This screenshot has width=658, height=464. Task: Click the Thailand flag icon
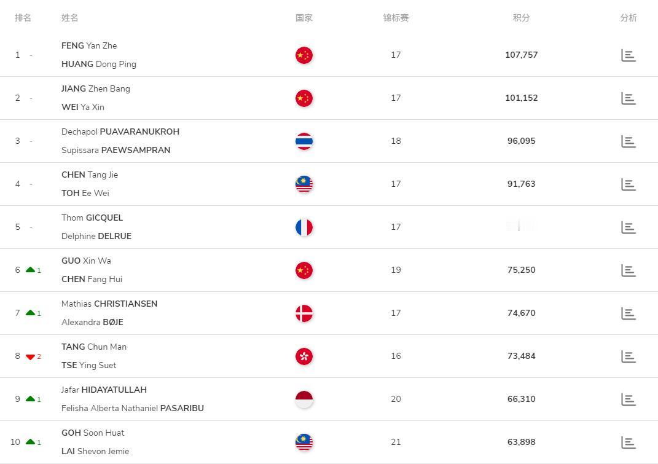(304, 141)
